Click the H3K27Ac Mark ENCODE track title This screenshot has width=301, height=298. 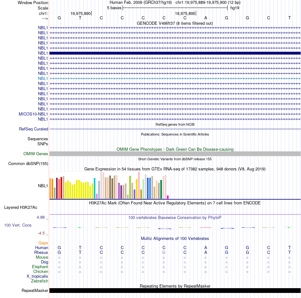pos(175,203)
